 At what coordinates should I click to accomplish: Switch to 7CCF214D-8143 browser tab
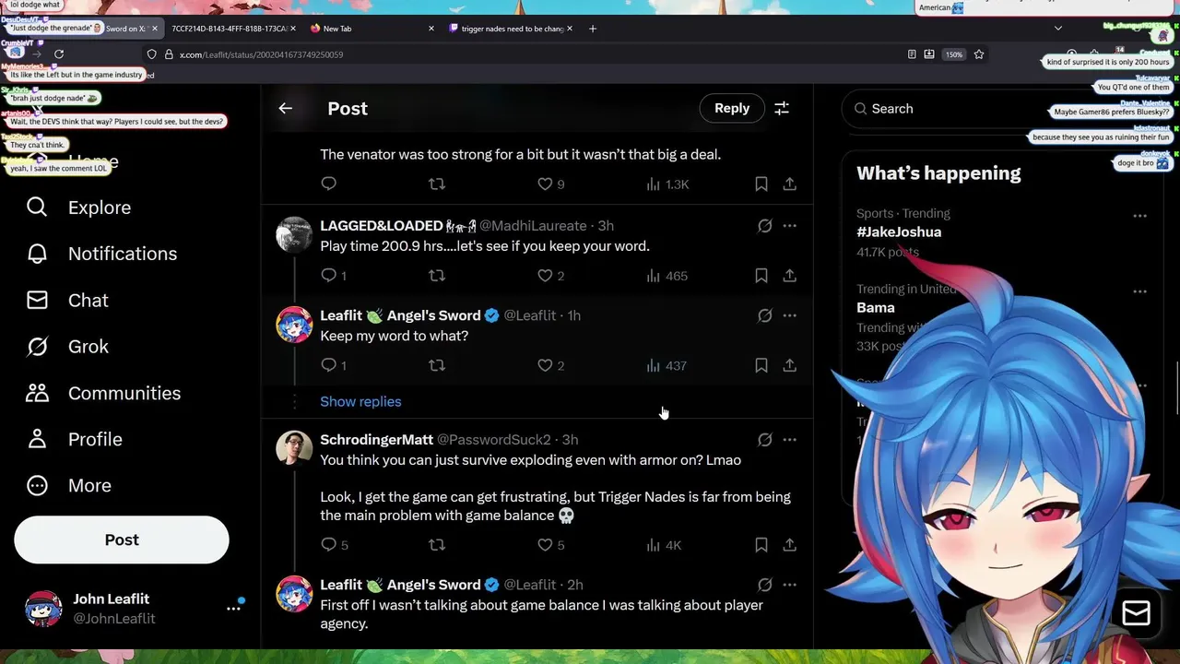[233, 29]
